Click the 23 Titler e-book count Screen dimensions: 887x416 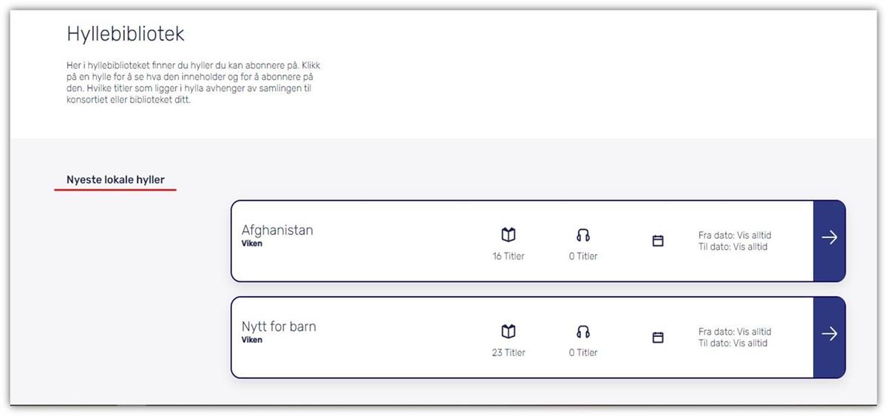[509, 352]
